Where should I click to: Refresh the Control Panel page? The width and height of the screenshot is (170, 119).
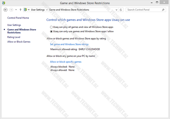tap(121, 10)
